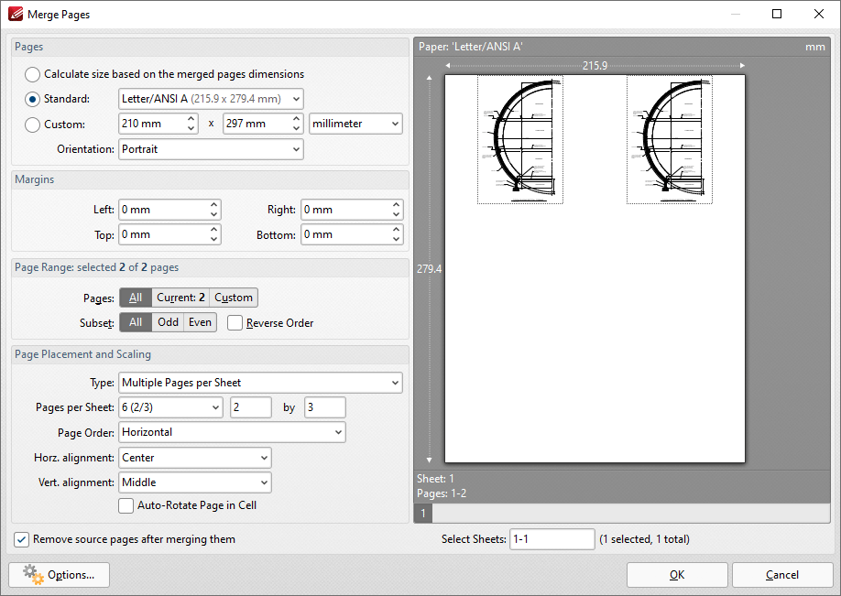Viewport: 841px width, 596px height.
Task: Open the Vert. alignment dropdown
Action: click(195, 482)
